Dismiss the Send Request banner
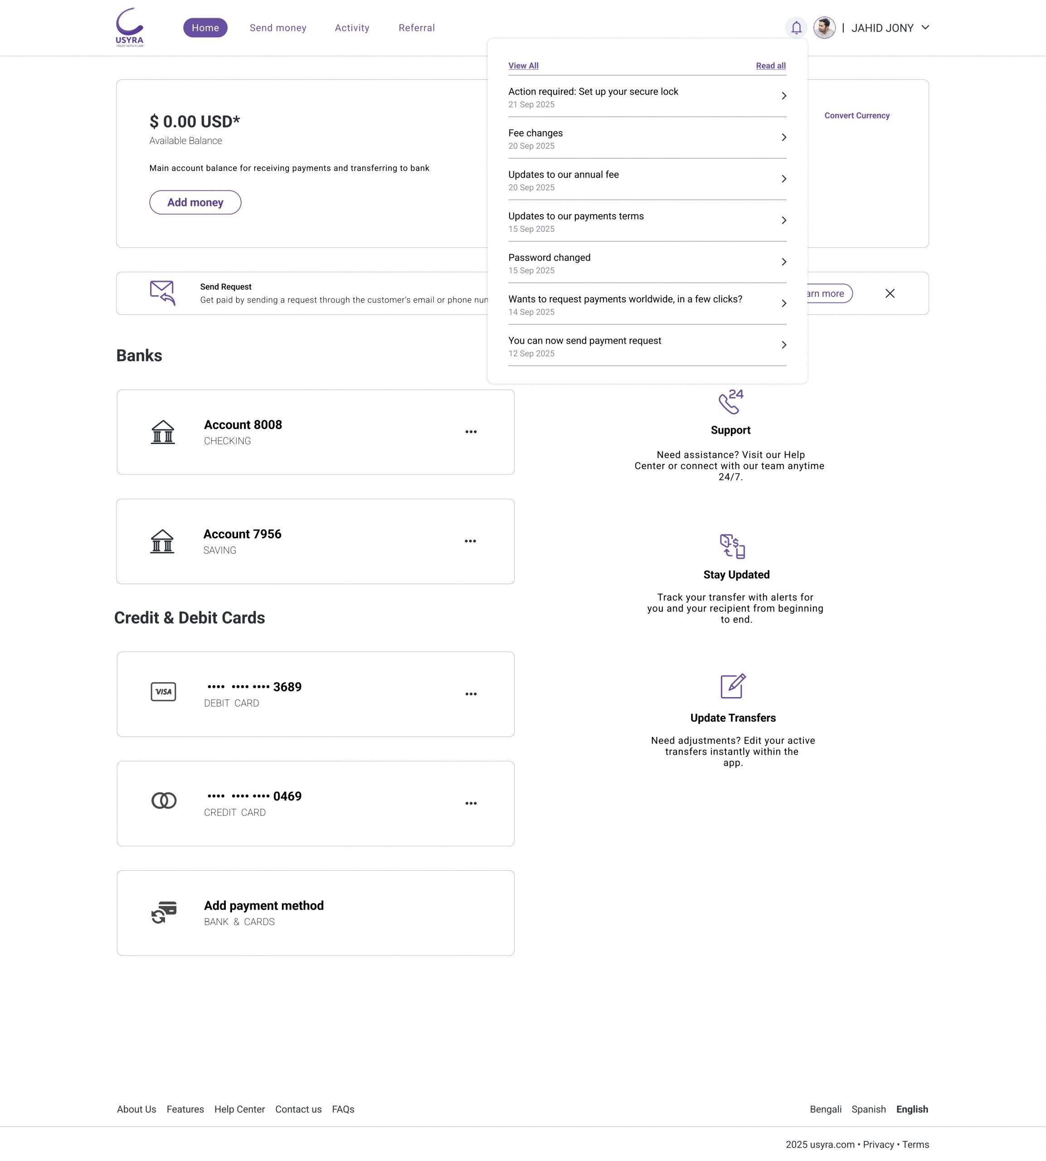This screenshot has height=1161, width=1046. (890, 294)
